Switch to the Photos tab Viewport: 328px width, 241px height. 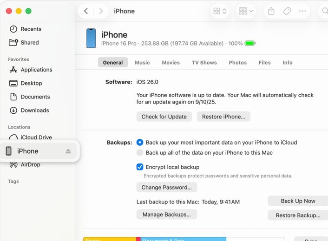click(x=237, y=63)
